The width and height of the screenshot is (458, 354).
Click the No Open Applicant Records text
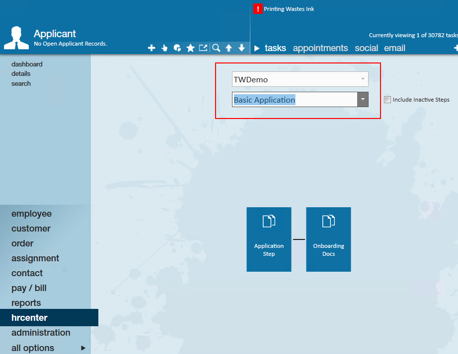point(71,44)
